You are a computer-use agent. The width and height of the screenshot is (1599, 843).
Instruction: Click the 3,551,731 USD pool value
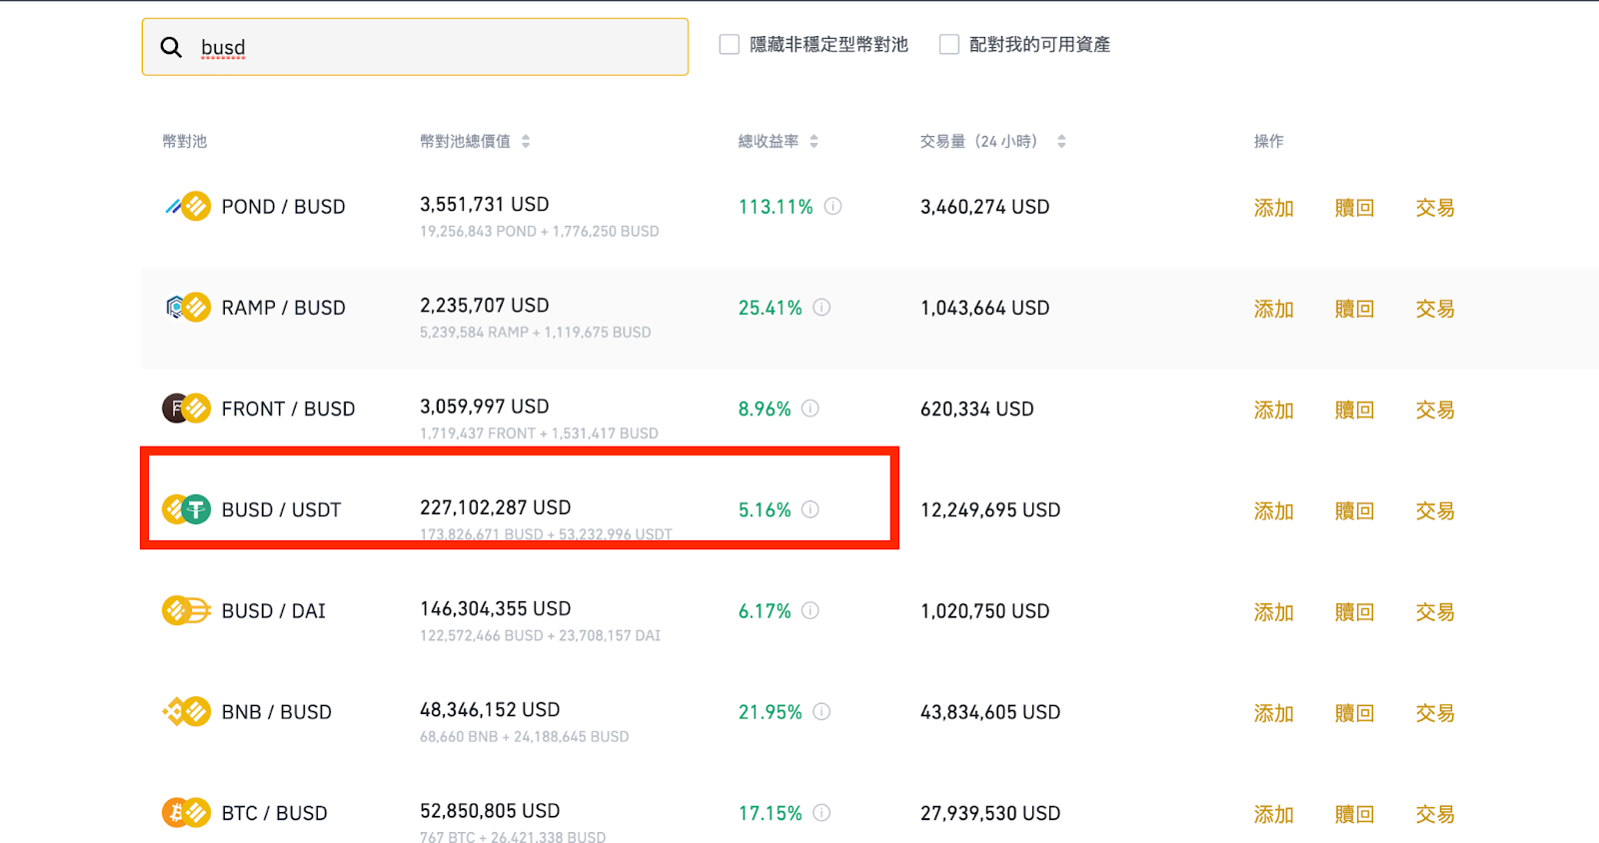point(485,204)
